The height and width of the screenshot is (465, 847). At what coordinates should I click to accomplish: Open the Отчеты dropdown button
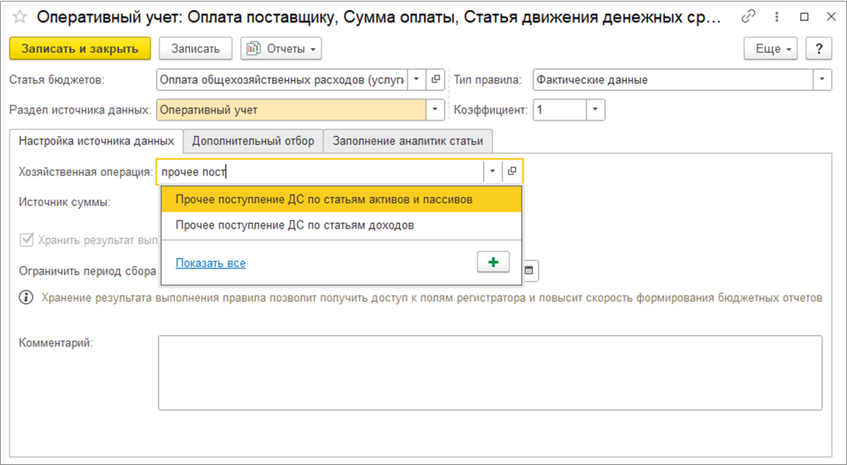(281, 48)
